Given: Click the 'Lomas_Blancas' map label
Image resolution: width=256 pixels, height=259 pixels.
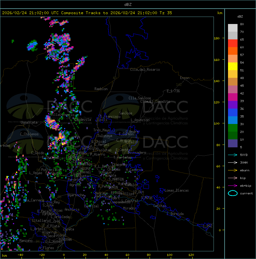Looking at the screenshot, I should pyautogui.click(x=177, y=190).
